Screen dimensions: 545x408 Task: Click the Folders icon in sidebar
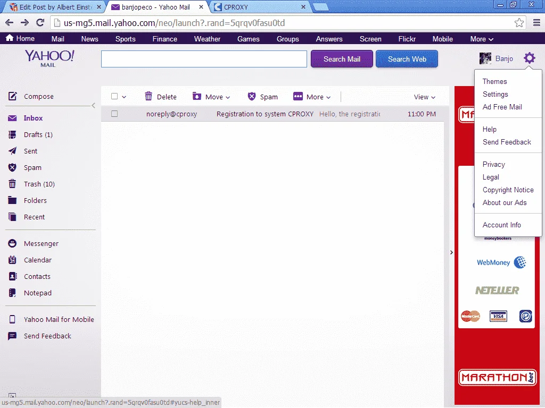coord(12,200)
